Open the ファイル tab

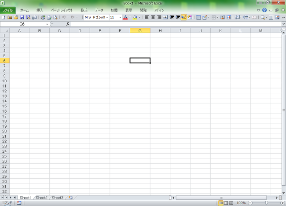[x=7, y=10]
